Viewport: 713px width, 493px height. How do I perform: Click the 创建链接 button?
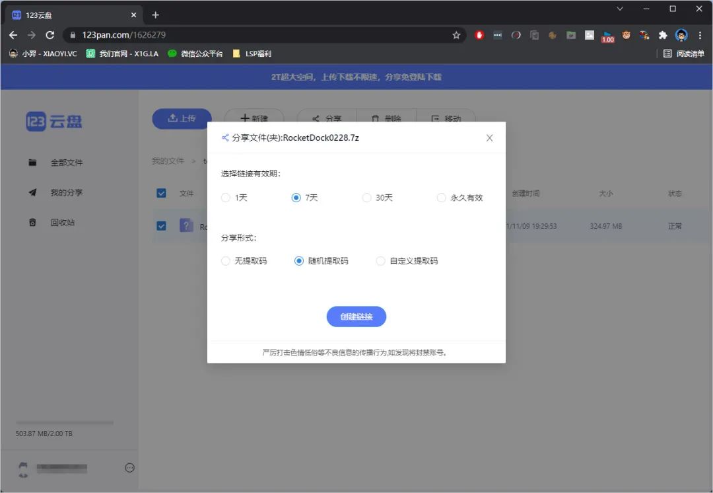[x=356, y=317]
